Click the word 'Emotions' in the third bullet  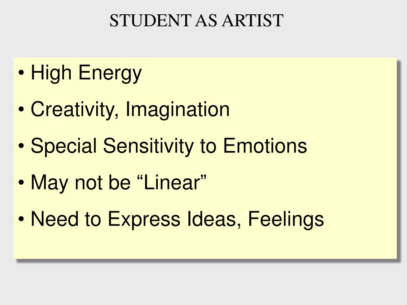coord(265,146)
